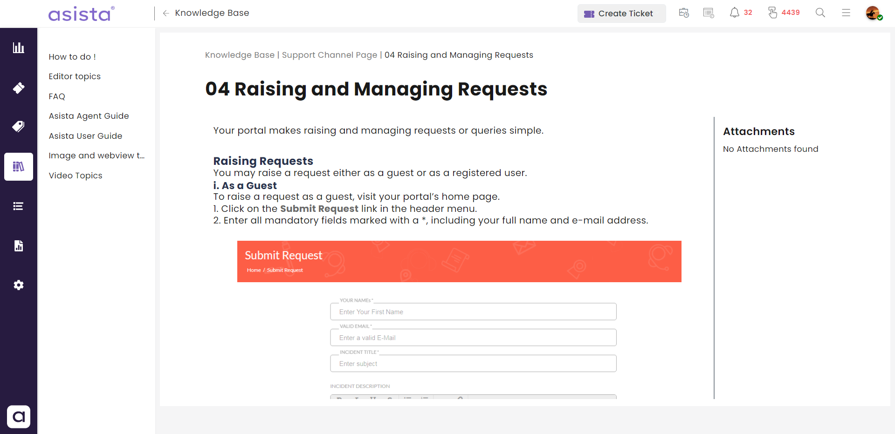The width and height of the screenshot is (895, 434).
Task: Click the No Attachments found text
Action: tap(771, 149)
